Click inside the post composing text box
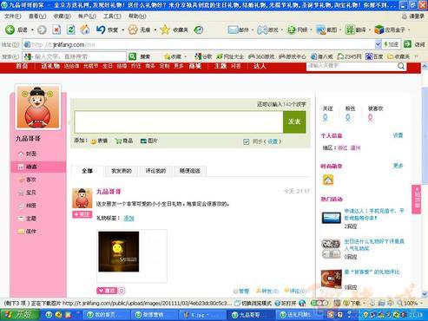The image size is (428, 321). pos(179,121)
